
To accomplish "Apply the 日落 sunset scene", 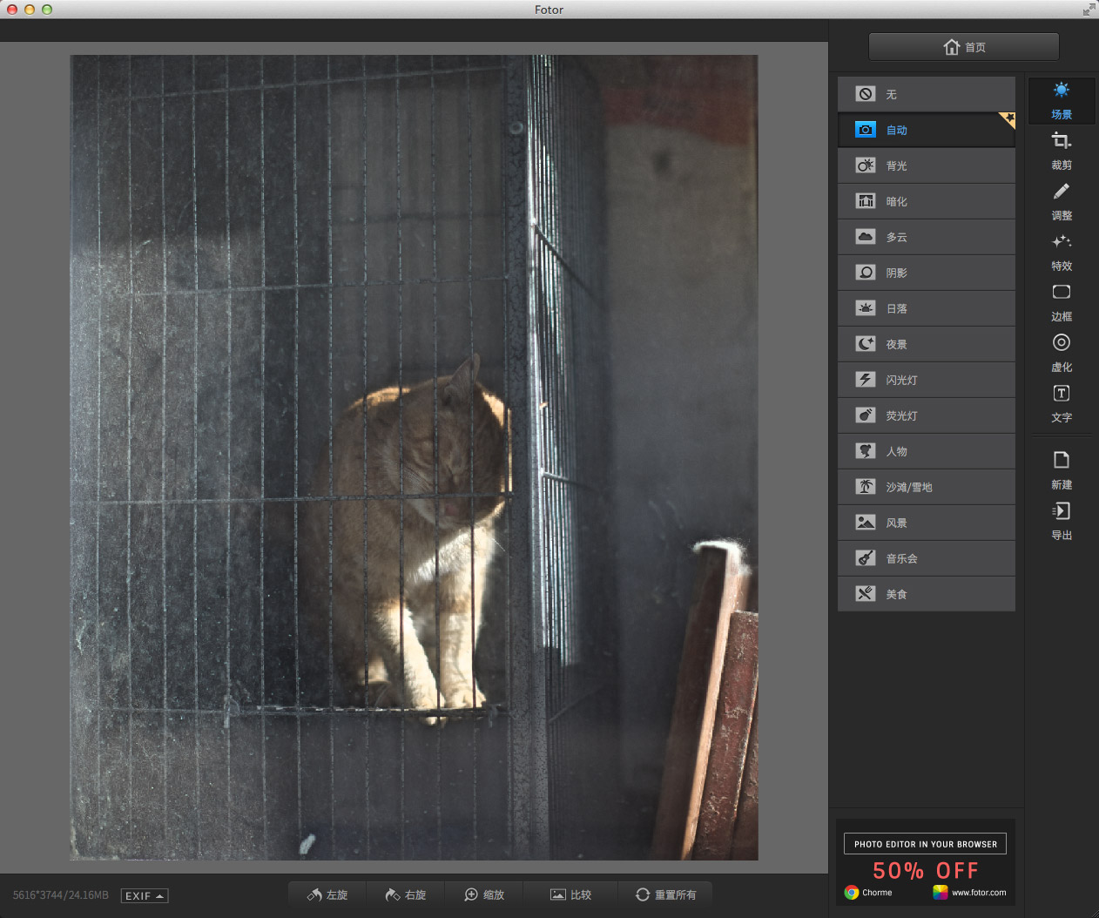I will click(x=926, y=308).
